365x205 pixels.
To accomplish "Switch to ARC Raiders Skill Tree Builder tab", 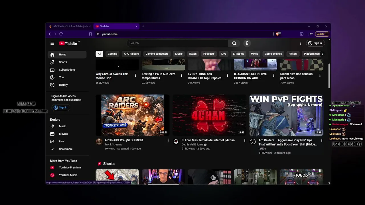I will (69, 26).
